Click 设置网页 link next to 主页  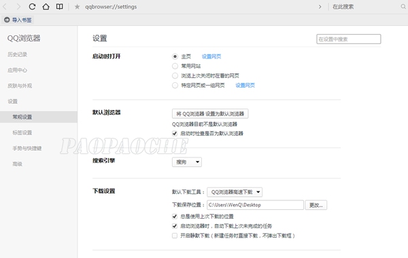tap(211, 56)
